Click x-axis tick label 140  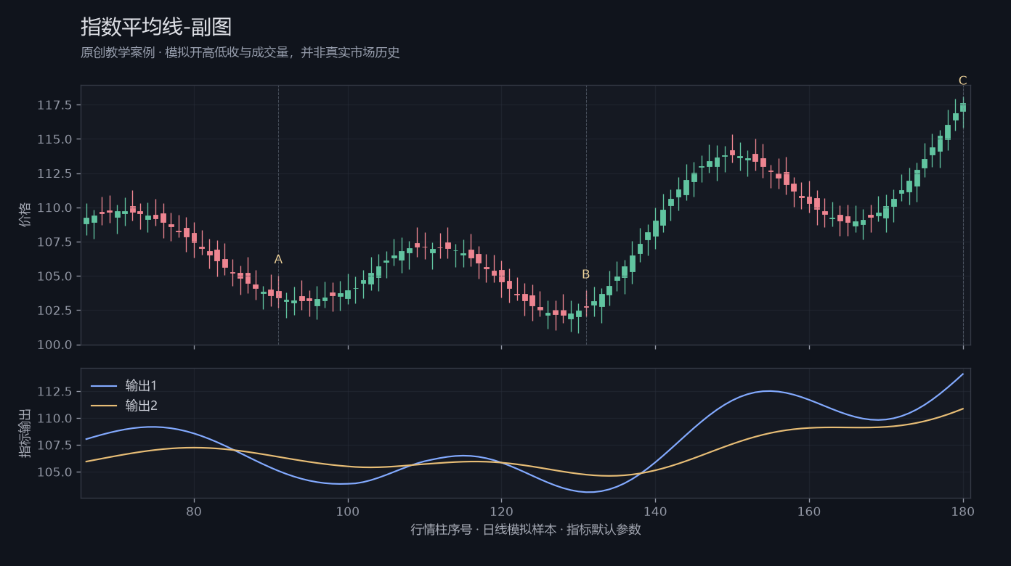pos(655,511)
